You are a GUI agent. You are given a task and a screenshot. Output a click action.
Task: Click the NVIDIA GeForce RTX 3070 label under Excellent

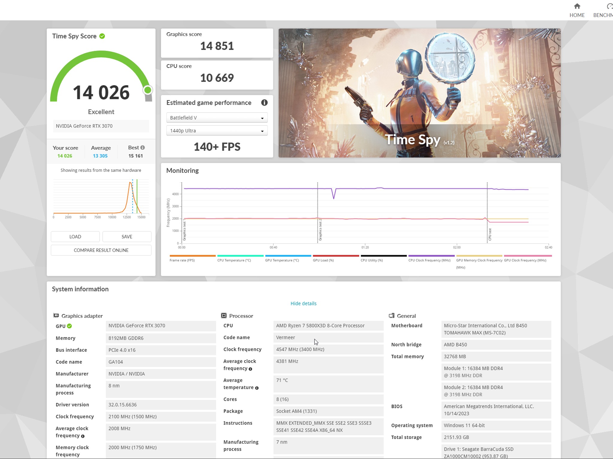pyautogui.click(x=101, y=126)
